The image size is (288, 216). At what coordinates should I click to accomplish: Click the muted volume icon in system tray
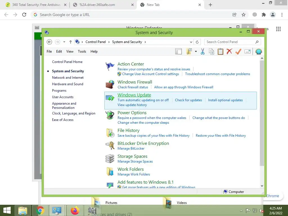[x=261, y=211]
